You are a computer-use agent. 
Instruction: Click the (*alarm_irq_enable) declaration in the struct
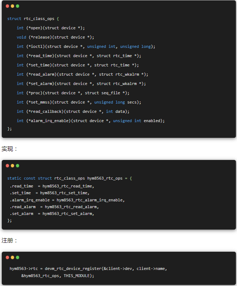point(91,121)
